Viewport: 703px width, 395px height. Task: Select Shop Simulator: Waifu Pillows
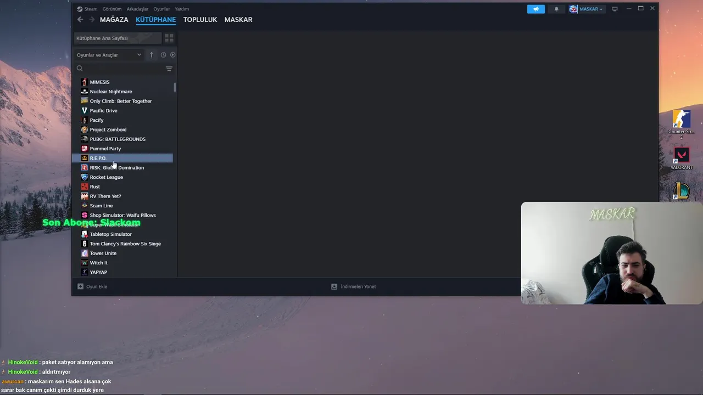[x=122, y=215]
